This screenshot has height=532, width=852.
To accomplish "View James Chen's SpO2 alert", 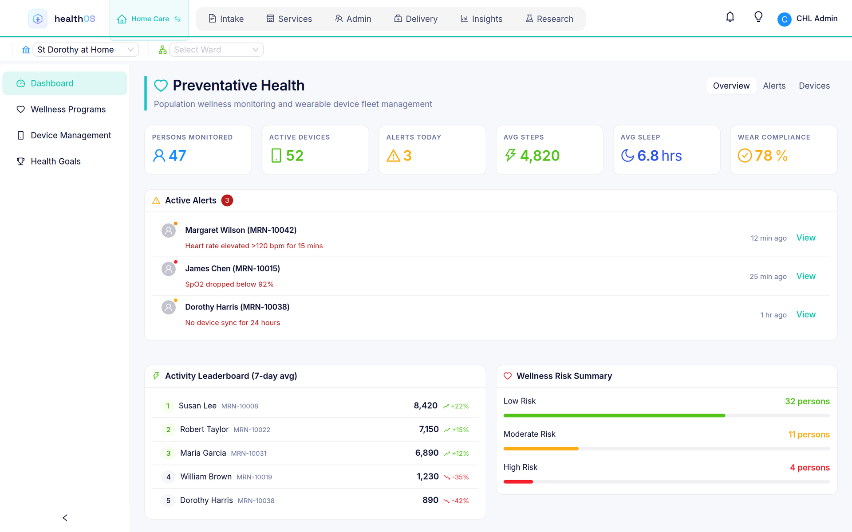I will point(805,276).
